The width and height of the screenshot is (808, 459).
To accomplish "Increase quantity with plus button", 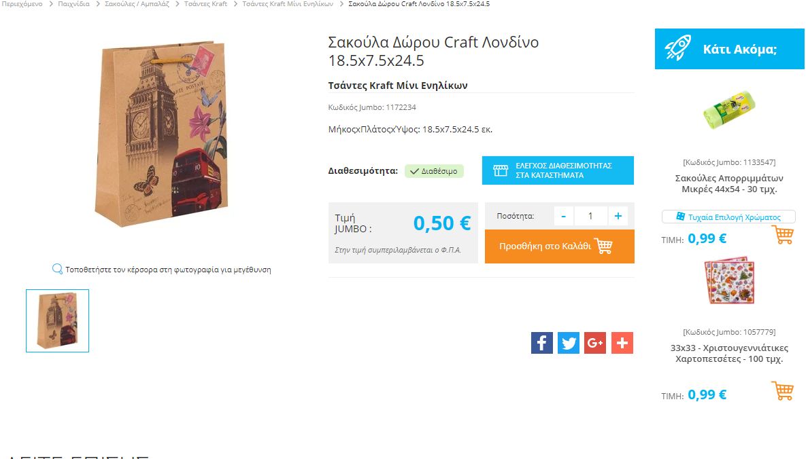I will point(618,216).
